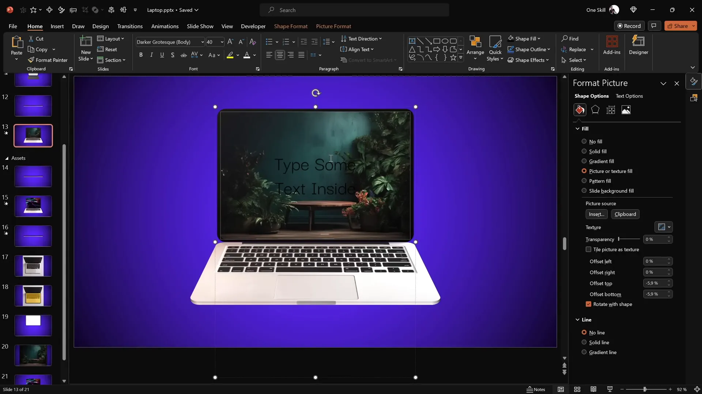Apply bold formatting to text
Screen dimensions: 702x394
coord(141,55)
